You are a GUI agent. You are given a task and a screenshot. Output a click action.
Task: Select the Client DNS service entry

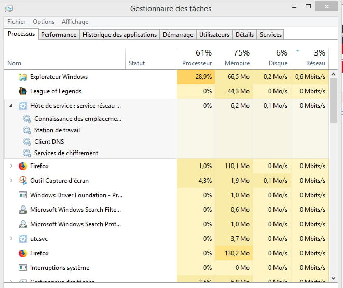click(x=49, y=142)
